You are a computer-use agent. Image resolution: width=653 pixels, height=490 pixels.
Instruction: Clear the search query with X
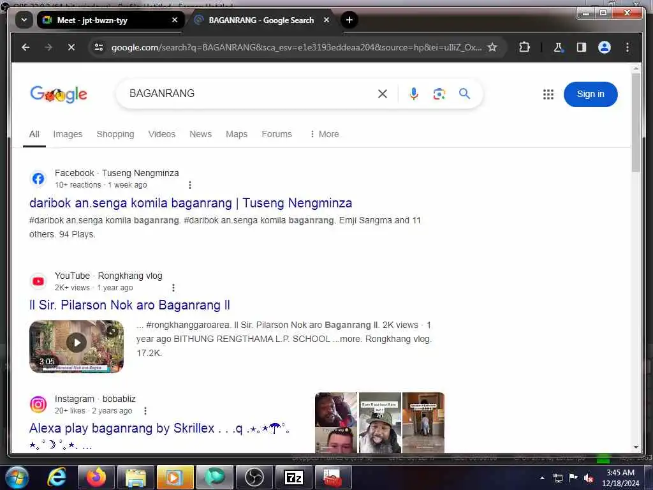click(x=383, y=94)
